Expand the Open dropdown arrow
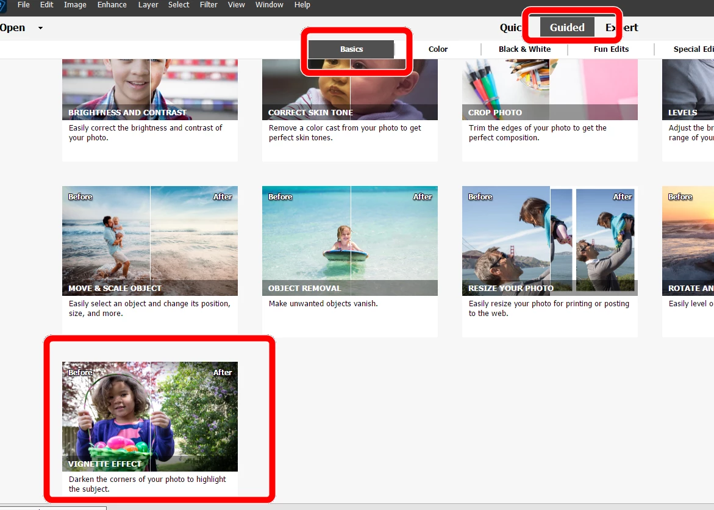The image size is (714, 510). [40, 28]
